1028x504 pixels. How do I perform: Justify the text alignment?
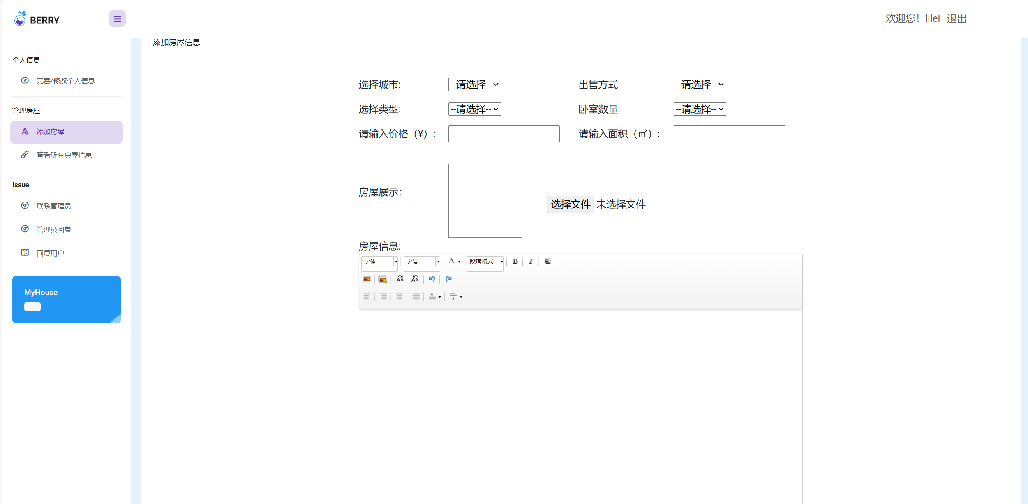(416, 297)
